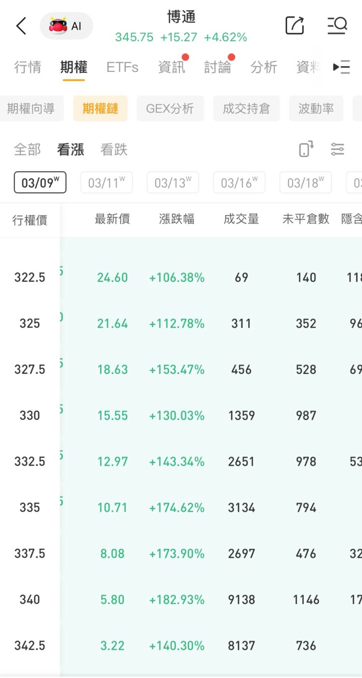
Task: Tap the +153.47% change value
Action: point(177,369)
